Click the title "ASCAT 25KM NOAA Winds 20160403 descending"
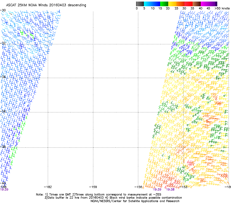Screen dimensions: 231x203 [x=46, y=5]
